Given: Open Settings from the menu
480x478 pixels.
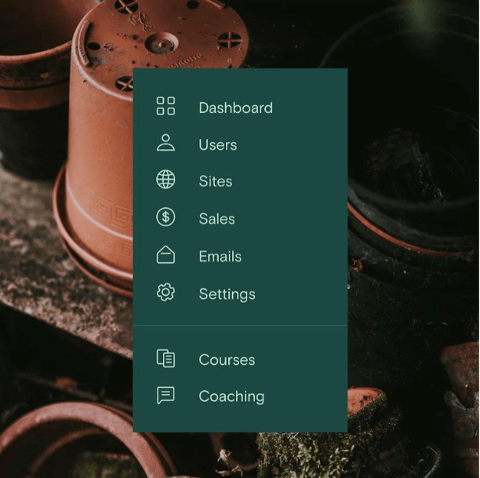Looking at the screenshot, I should tap(227, 294).
